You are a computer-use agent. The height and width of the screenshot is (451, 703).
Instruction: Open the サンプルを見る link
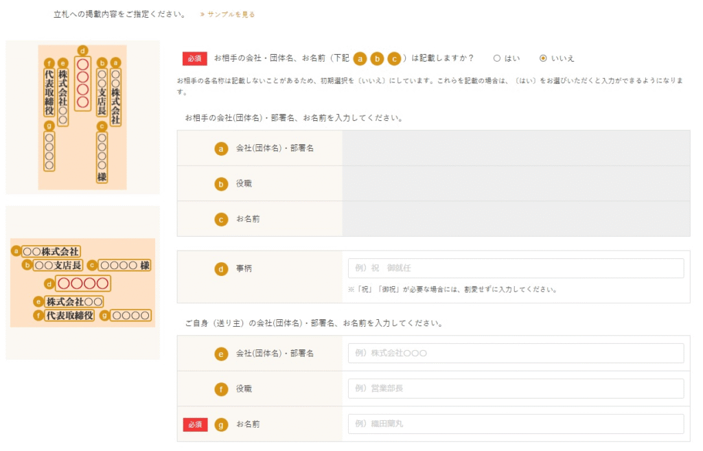[227, 14]
